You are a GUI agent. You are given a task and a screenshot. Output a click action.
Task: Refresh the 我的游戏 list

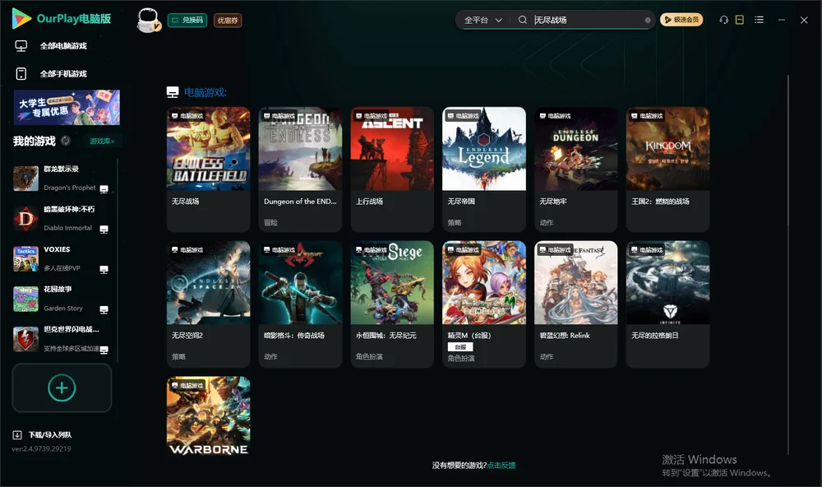[66, 141]
